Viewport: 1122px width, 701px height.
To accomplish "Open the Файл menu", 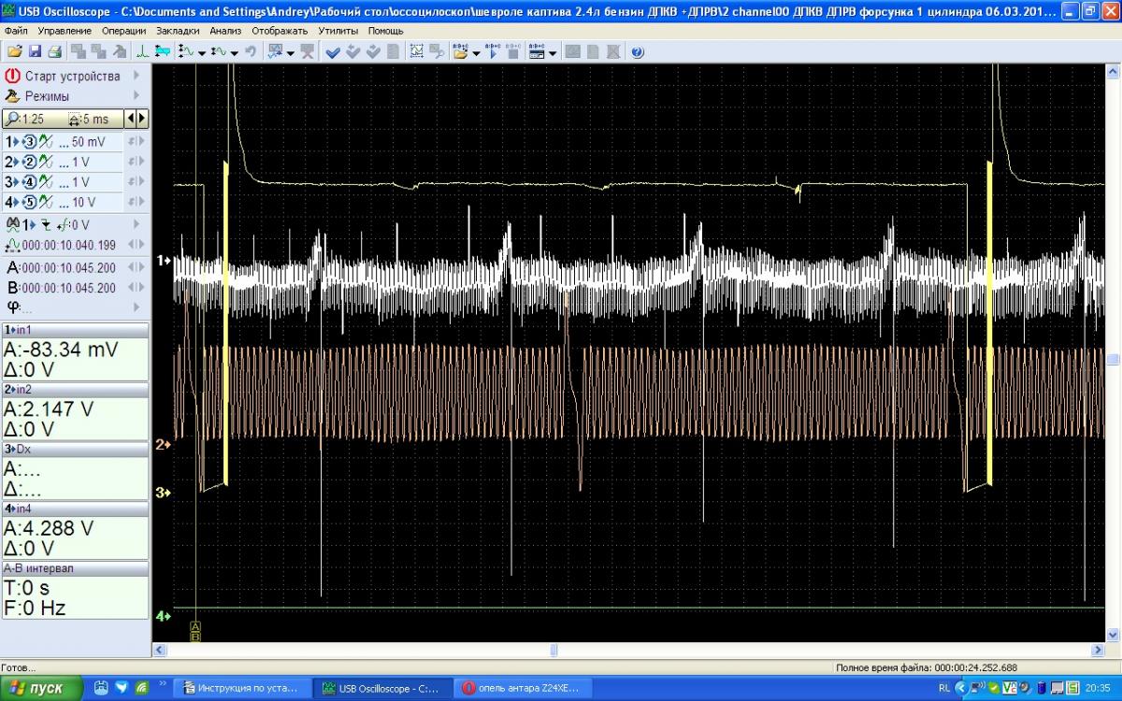I will [16, 31].
